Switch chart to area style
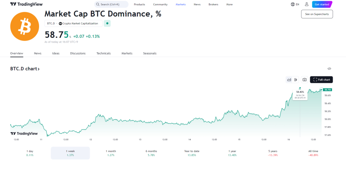The width and height of the screenshot is (346, 172). [289, 80]
